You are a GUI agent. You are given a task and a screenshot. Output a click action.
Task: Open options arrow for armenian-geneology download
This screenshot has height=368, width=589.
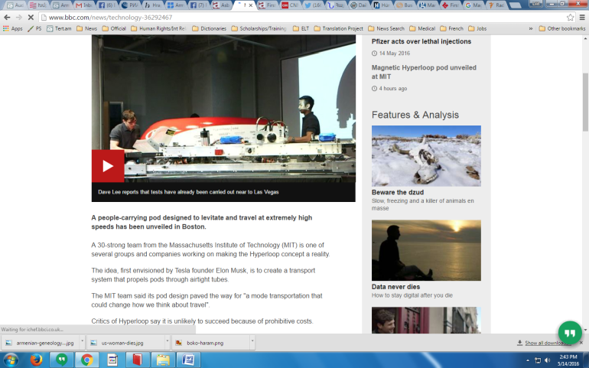83,341
